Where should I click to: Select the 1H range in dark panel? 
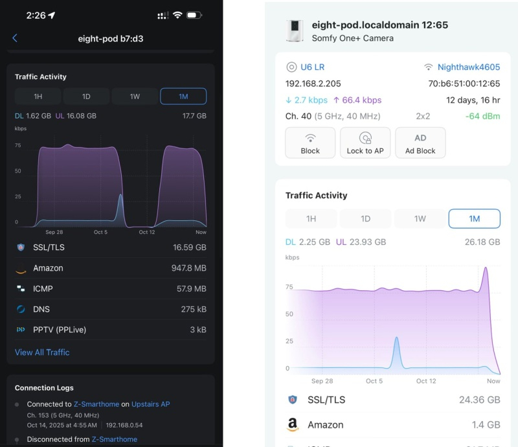(38, 97)
